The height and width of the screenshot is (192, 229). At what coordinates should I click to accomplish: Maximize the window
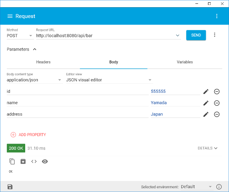[x=209, y=4]
